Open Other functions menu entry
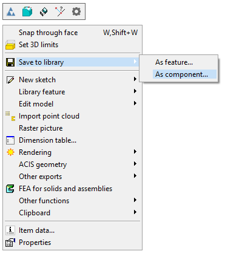Viewport: 225px width, 254px height. (x=72, y=201)
